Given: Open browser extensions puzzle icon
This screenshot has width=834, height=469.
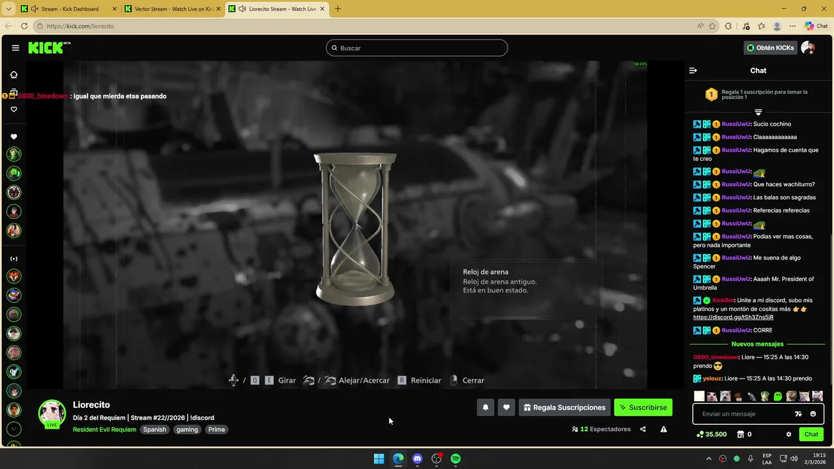Looking at the screenshot, I should click(x=728, y=26).
